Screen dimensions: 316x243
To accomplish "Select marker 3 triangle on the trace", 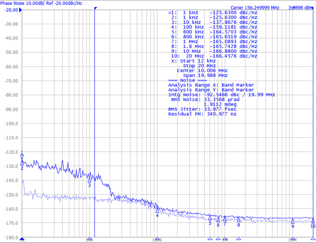I will pos(89,181).
